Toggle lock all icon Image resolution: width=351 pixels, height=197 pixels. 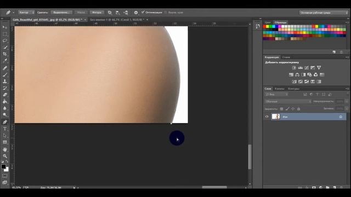pos(298,109)
